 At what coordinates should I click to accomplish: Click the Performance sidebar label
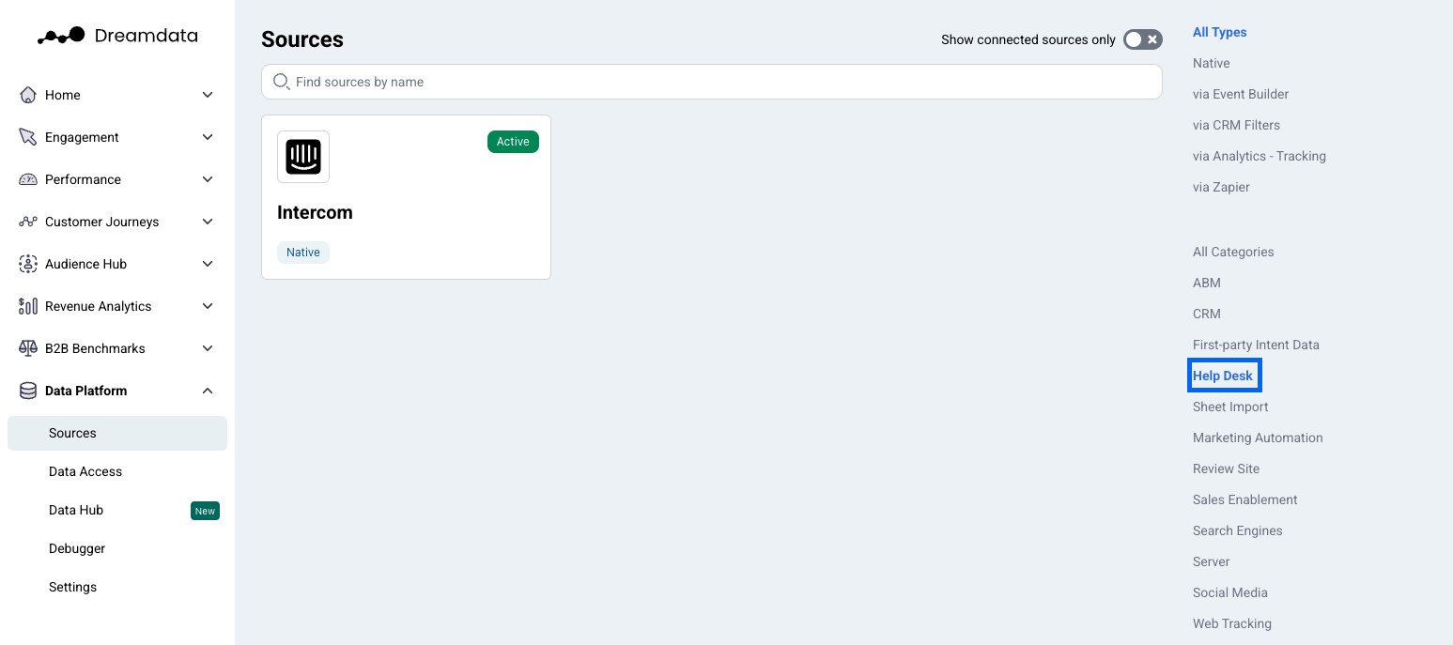click(83, 179)
